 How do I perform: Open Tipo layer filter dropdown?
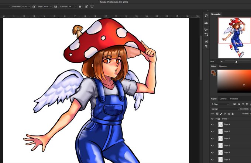(x=220, y=104)
